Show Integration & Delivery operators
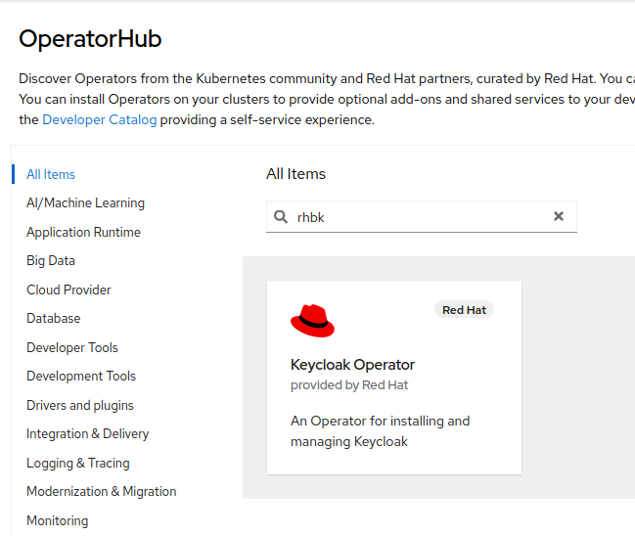Image resolution: width=635 pixels, height=536 pixels. 87,434
